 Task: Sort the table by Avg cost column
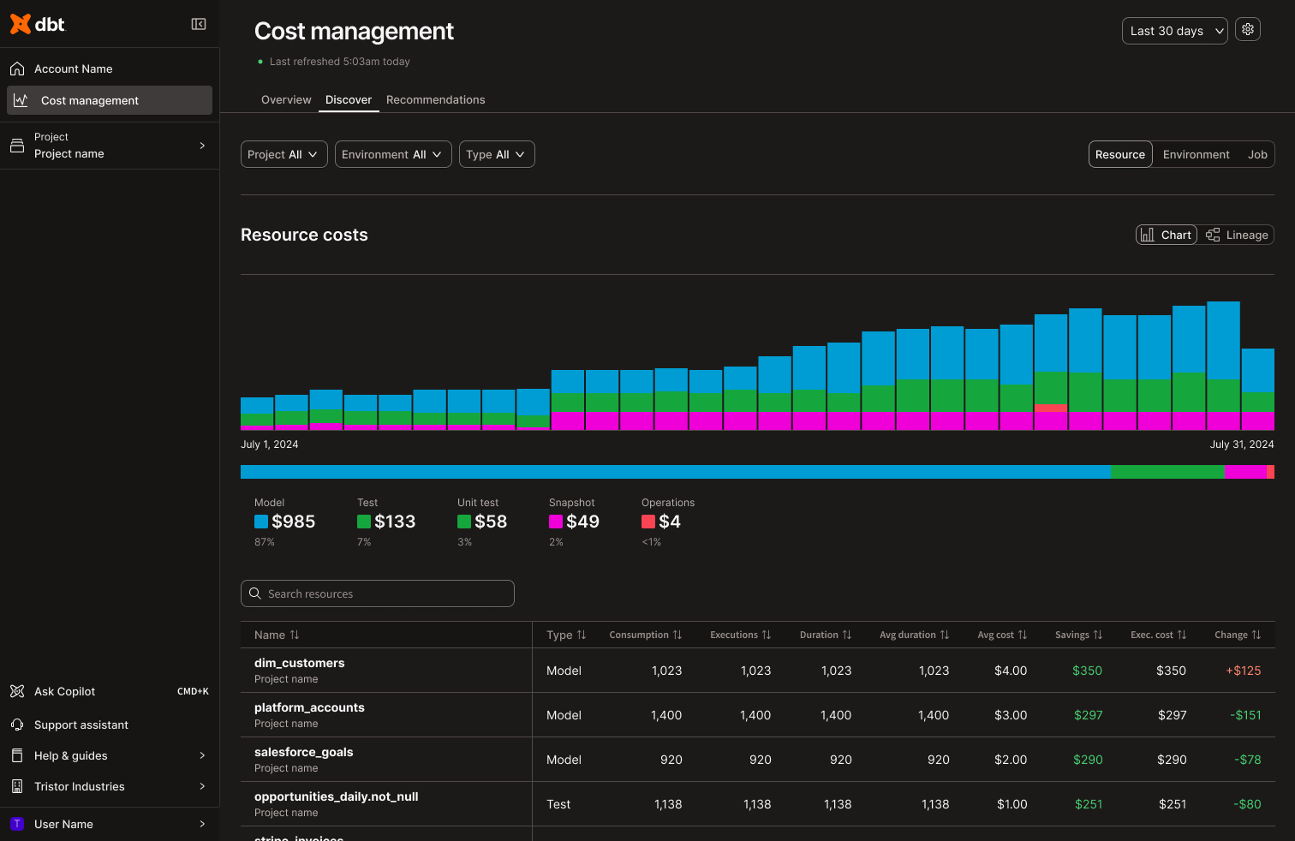[x=1002, y=635]
